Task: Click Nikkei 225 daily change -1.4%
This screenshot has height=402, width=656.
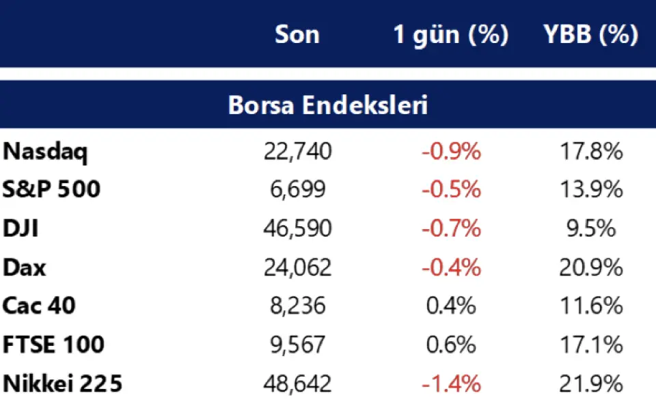Action: pos(451,383)
